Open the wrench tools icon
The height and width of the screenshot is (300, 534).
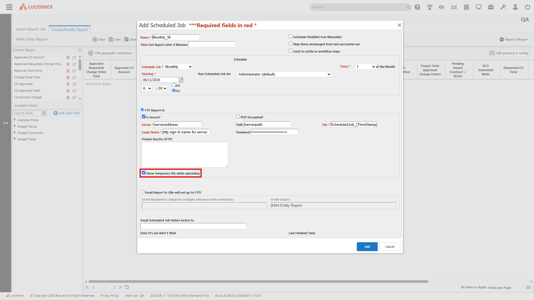pos(503,7)
